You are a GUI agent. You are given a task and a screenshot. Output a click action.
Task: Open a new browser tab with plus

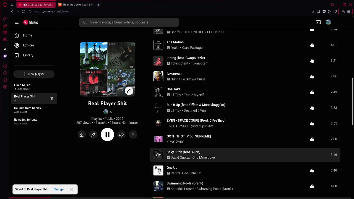98,5
